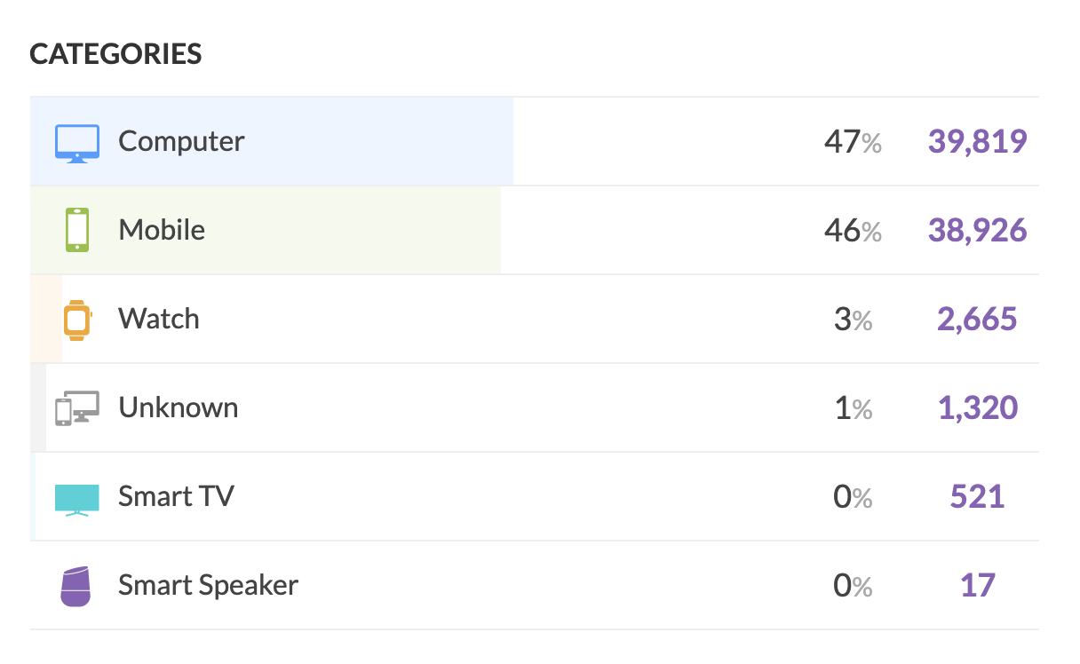This screenshot has height=664, width=1080.
Task: Select the Computer category label
Action: point(181,141)
